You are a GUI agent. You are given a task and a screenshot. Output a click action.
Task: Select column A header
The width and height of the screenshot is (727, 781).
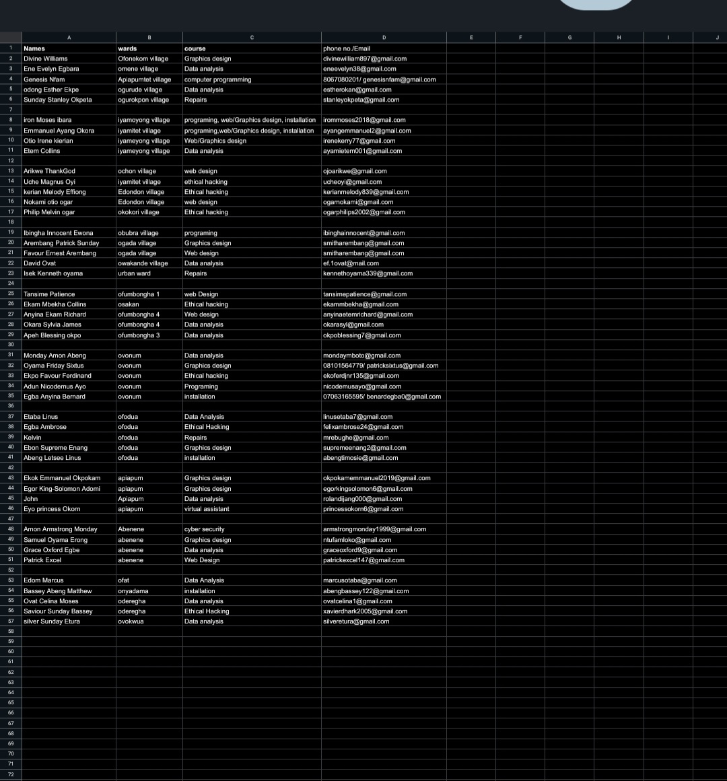pyautogui.click(x=69, y=37)
